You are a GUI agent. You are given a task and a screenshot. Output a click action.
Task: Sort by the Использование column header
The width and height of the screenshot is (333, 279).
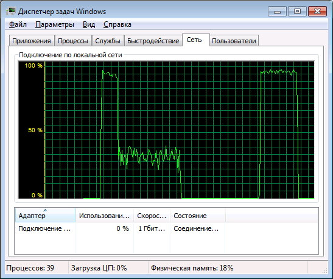[x=104, y=216]
